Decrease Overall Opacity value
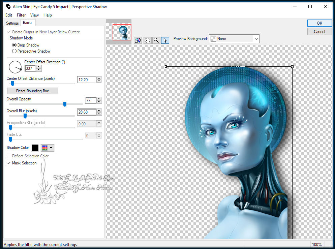The image size is (335, 249). (99, 102)
